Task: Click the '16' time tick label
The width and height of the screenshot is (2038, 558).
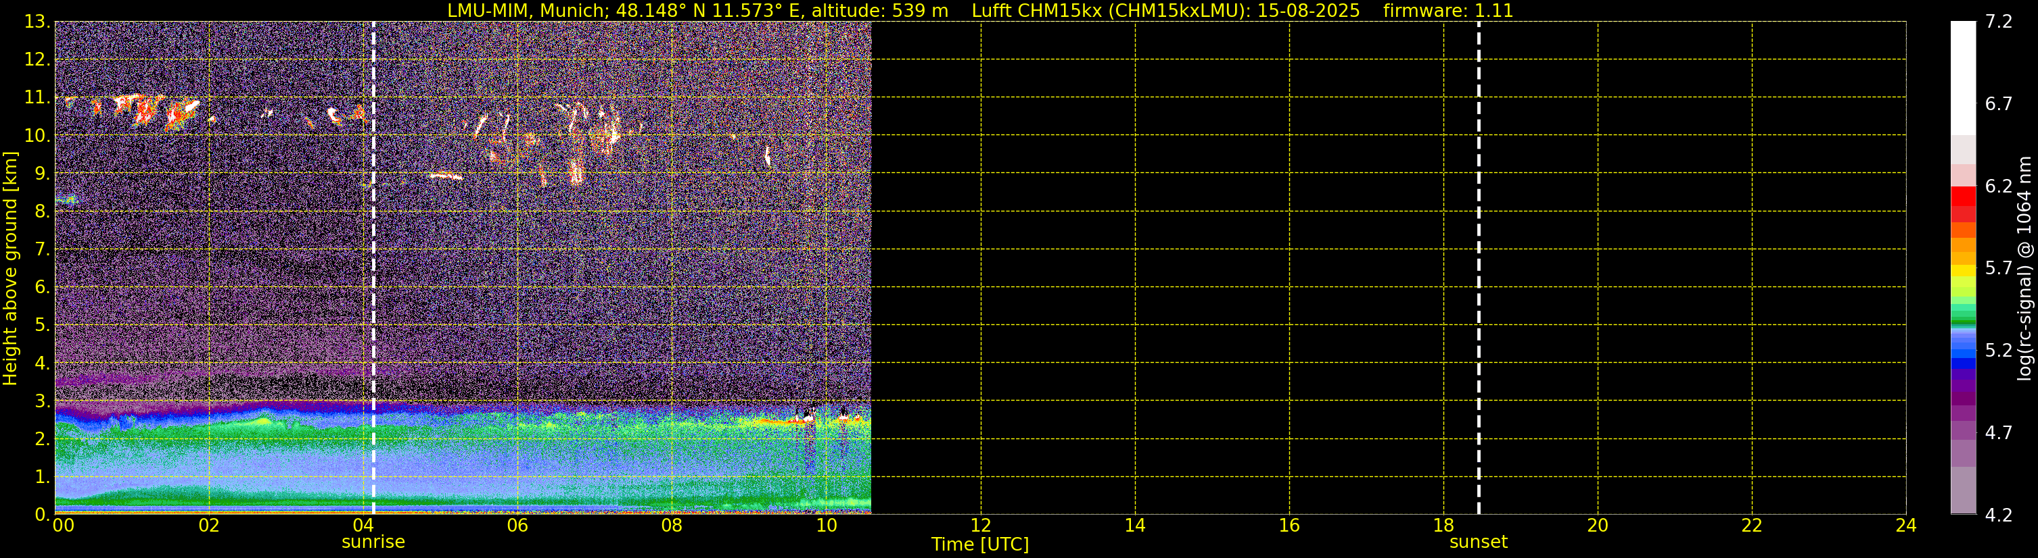Action: pos(1289,526)
